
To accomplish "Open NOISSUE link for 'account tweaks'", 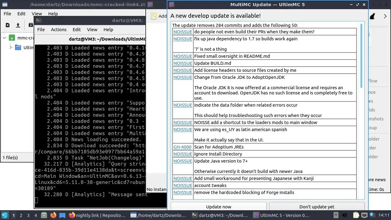I will [x=183, y=185].
